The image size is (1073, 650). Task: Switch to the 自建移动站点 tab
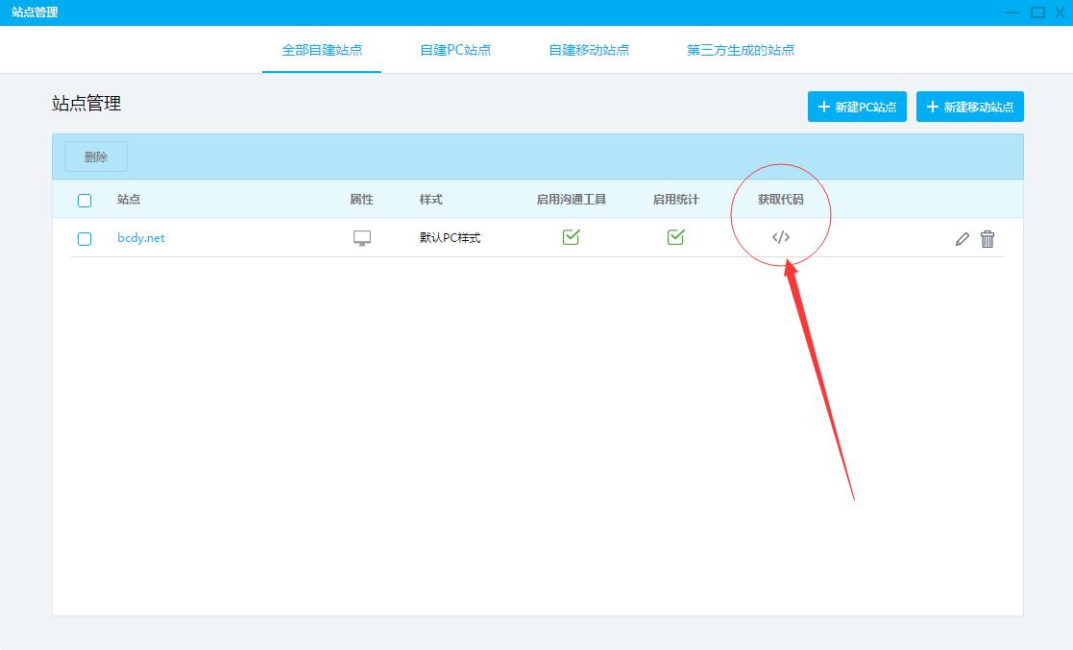(589, 50)
